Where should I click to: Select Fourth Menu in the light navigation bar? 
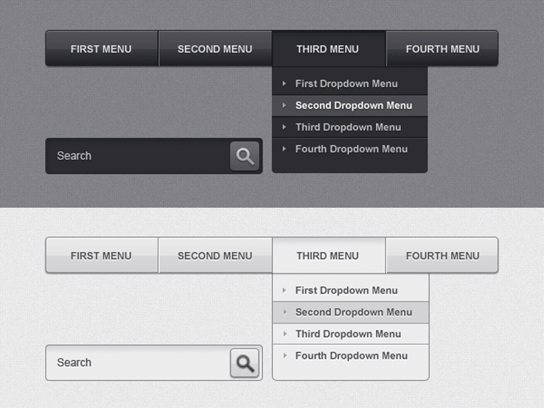coord(442,256)
